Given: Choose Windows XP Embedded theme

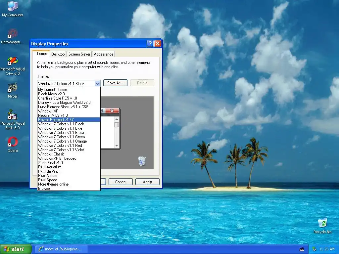Looking at the screenshot, I should [69, 158].
